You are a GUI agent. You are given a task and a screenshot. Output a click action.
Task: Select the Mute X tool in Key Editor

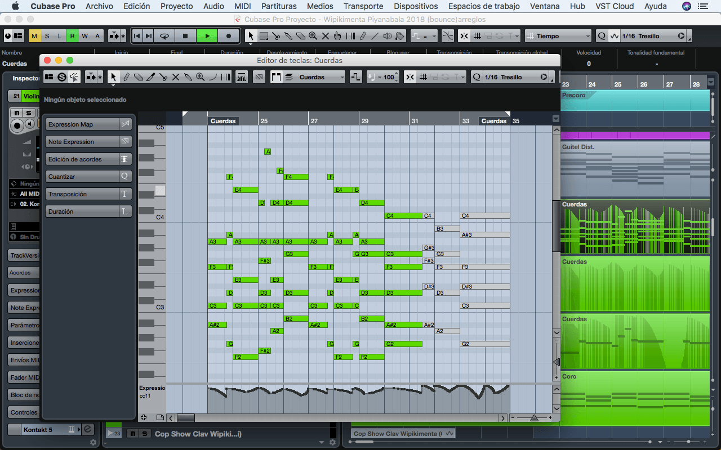click(176, 77)
